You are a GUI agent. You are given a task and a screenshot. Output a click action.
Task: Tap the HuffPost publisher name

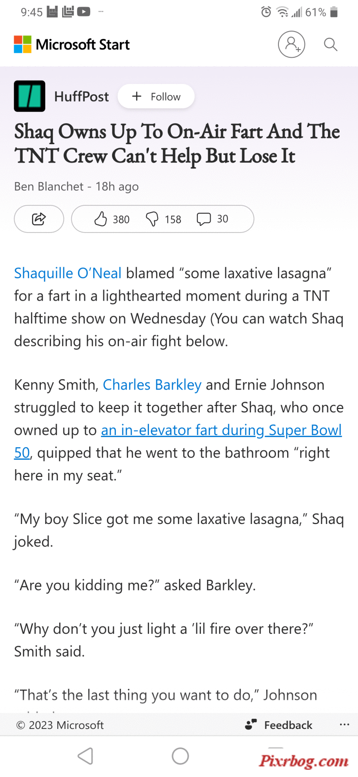(81, 97)
